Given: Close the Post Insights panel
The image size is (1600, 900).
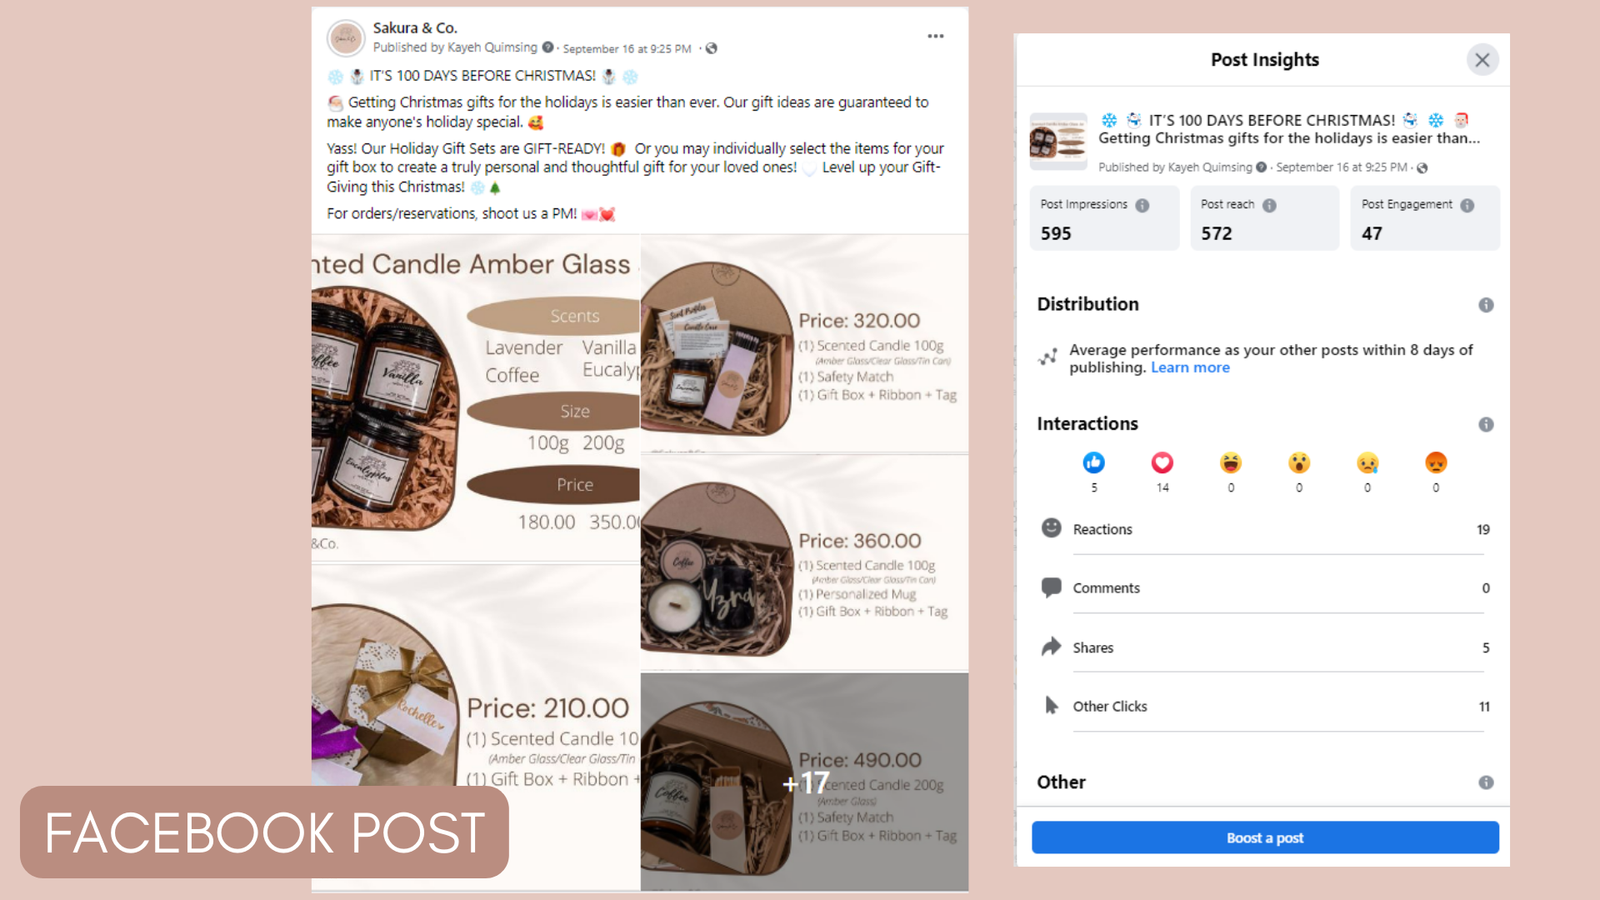Looking at the screenshot, I should pos(1482,60).
